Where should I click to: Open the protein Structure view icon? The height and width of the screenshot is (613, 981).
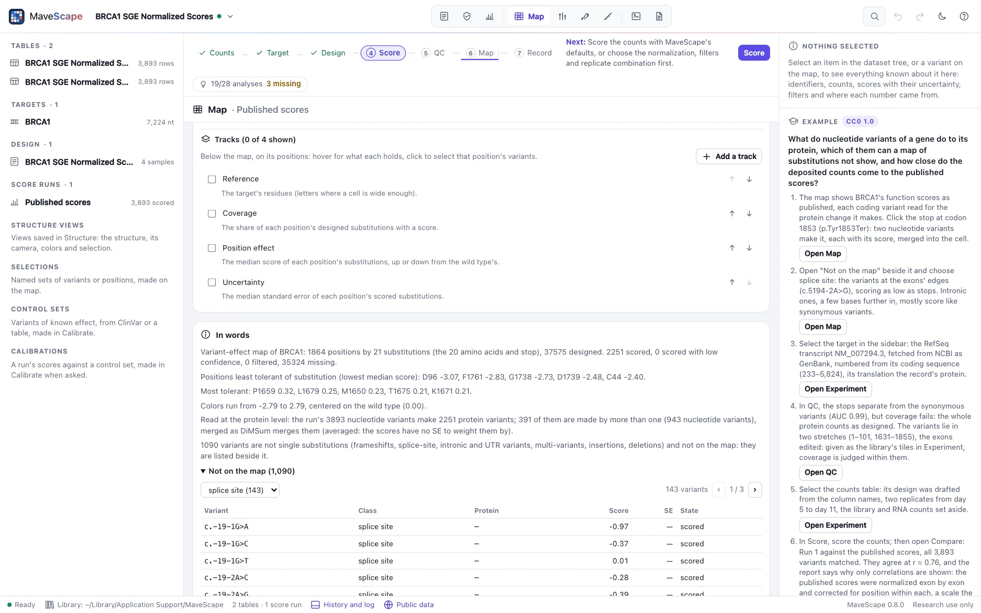pos(585,16)
